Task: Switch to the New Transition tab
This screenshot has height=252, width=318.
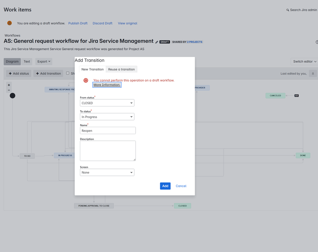Action: coord(93,69)
